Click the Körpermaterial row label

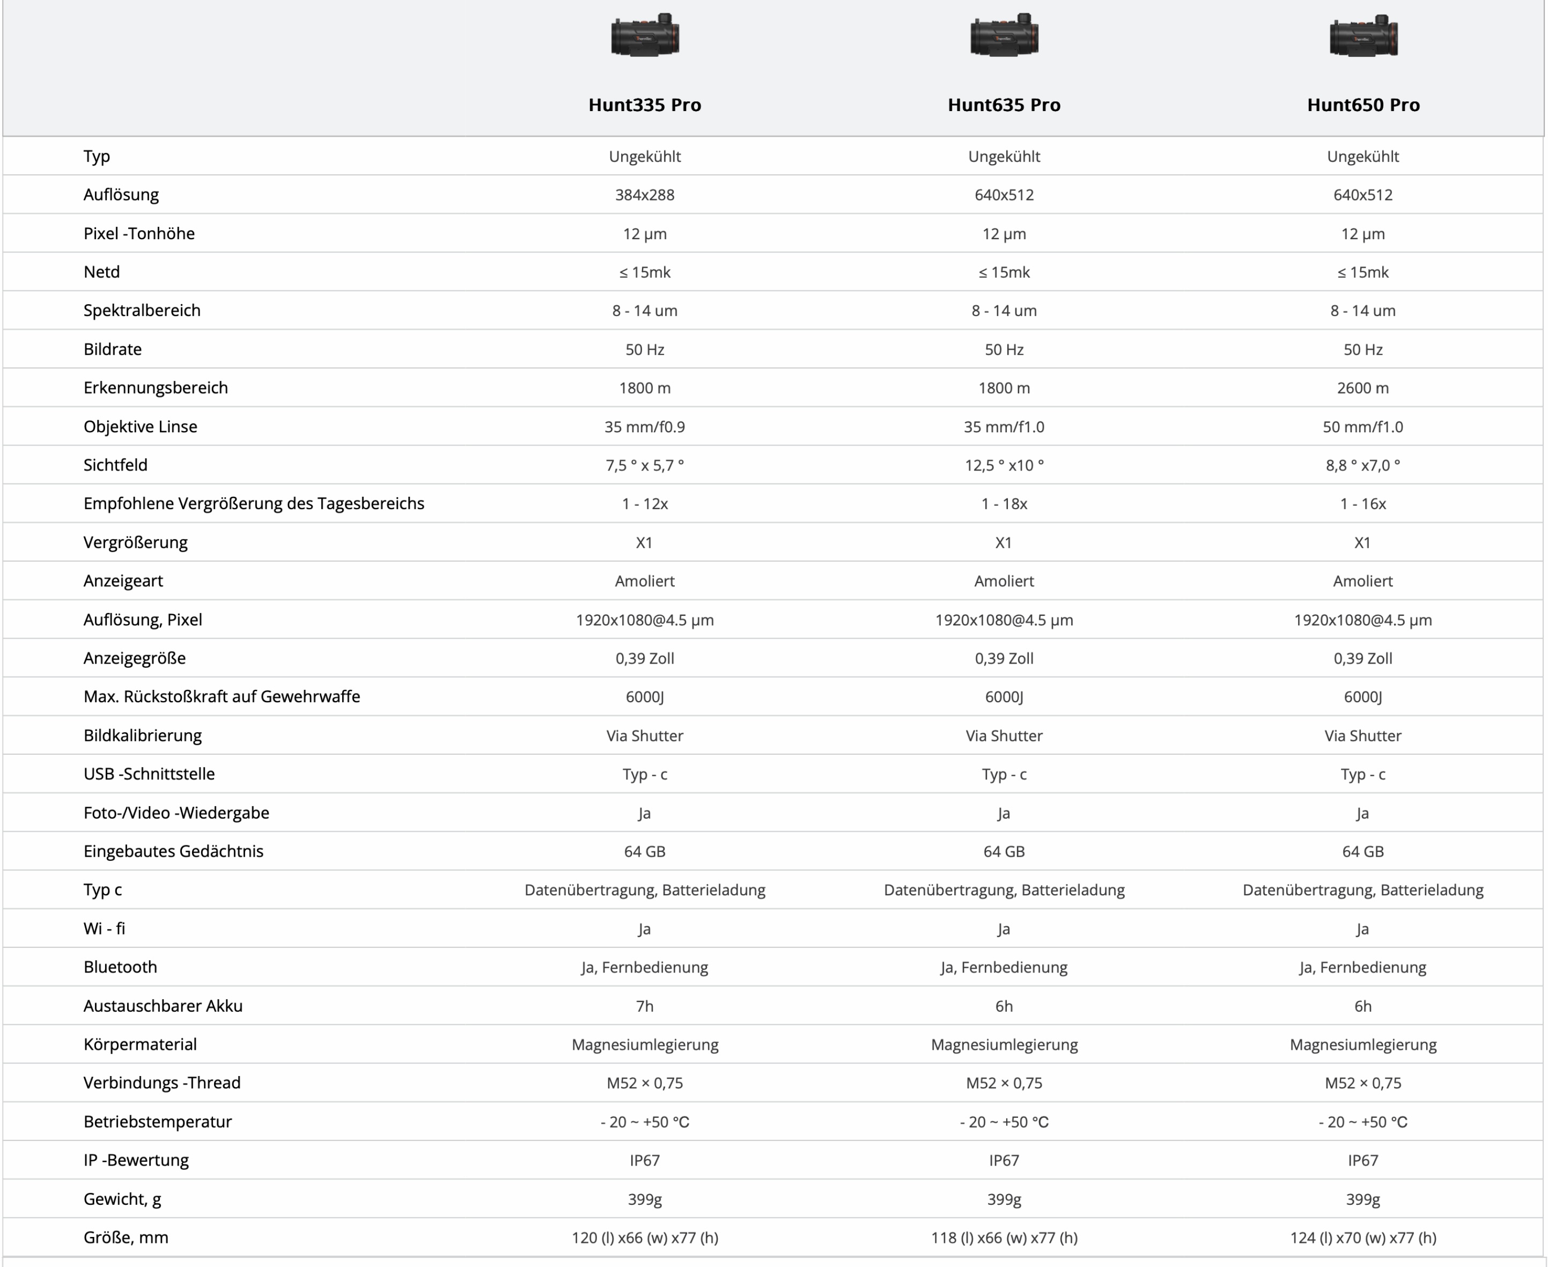tap(140, 1044)
